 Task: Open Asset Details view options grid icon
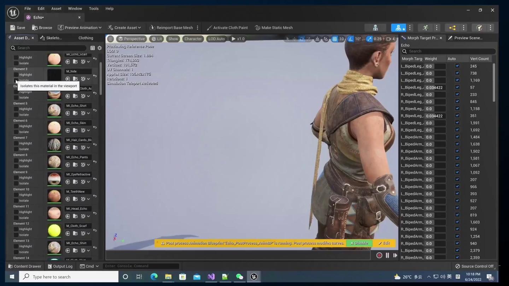click(93, 48)
